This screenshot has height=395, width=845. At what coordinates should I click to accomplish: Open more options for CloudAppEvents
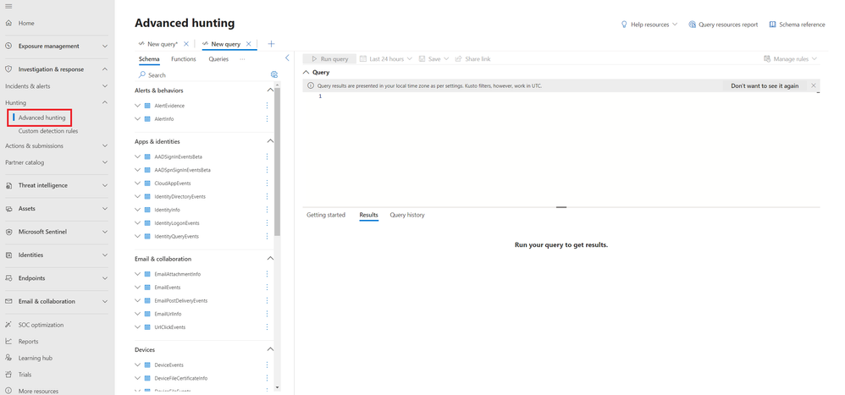click(x=267, y=183)
